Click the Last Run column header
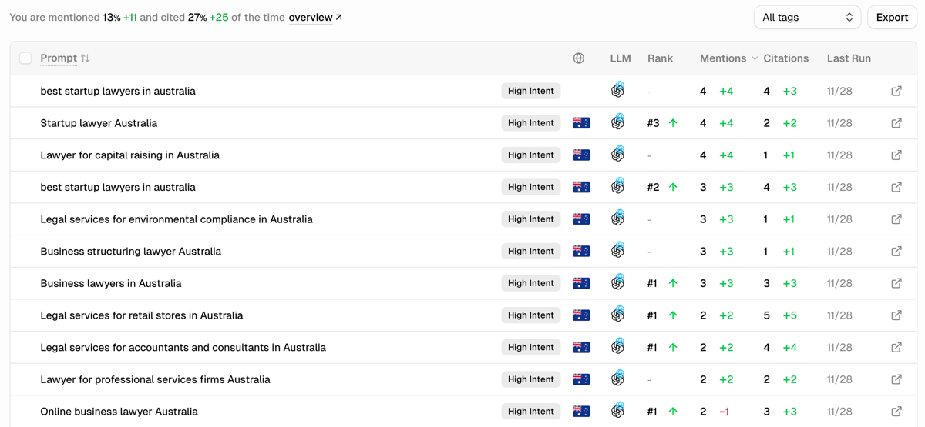925x427 pixels. click(849, 58)
